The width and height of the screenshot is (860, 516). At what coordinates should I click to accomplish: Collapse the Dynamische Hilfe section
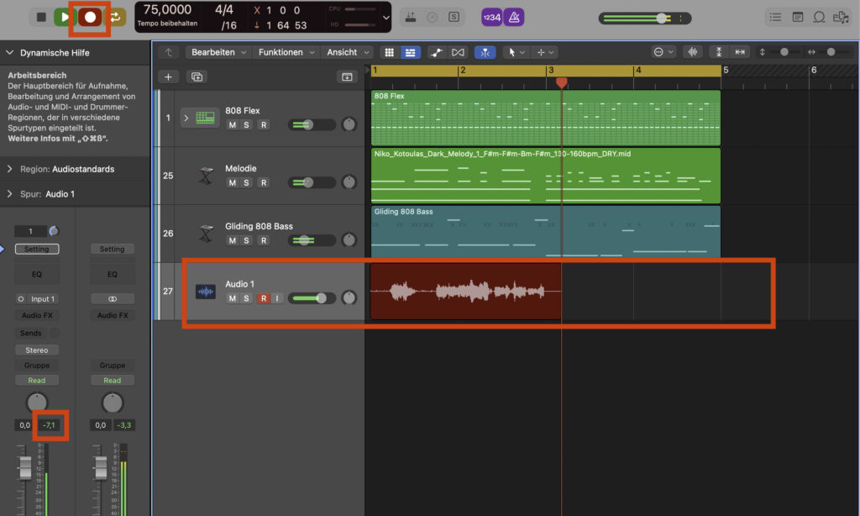10,53
